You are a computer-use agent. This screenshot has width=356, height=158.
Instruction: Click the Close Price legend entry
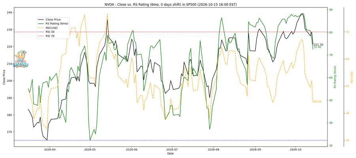pyautogui.click(x=53, y=20)
